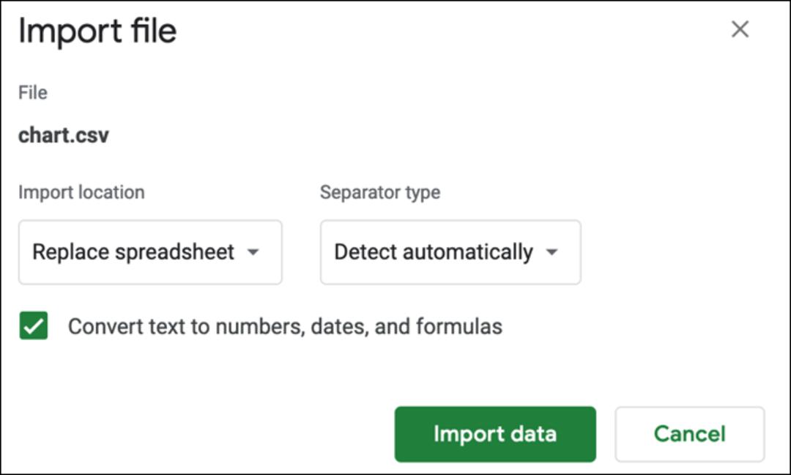Open the Import location dropdown

(150, 252)
